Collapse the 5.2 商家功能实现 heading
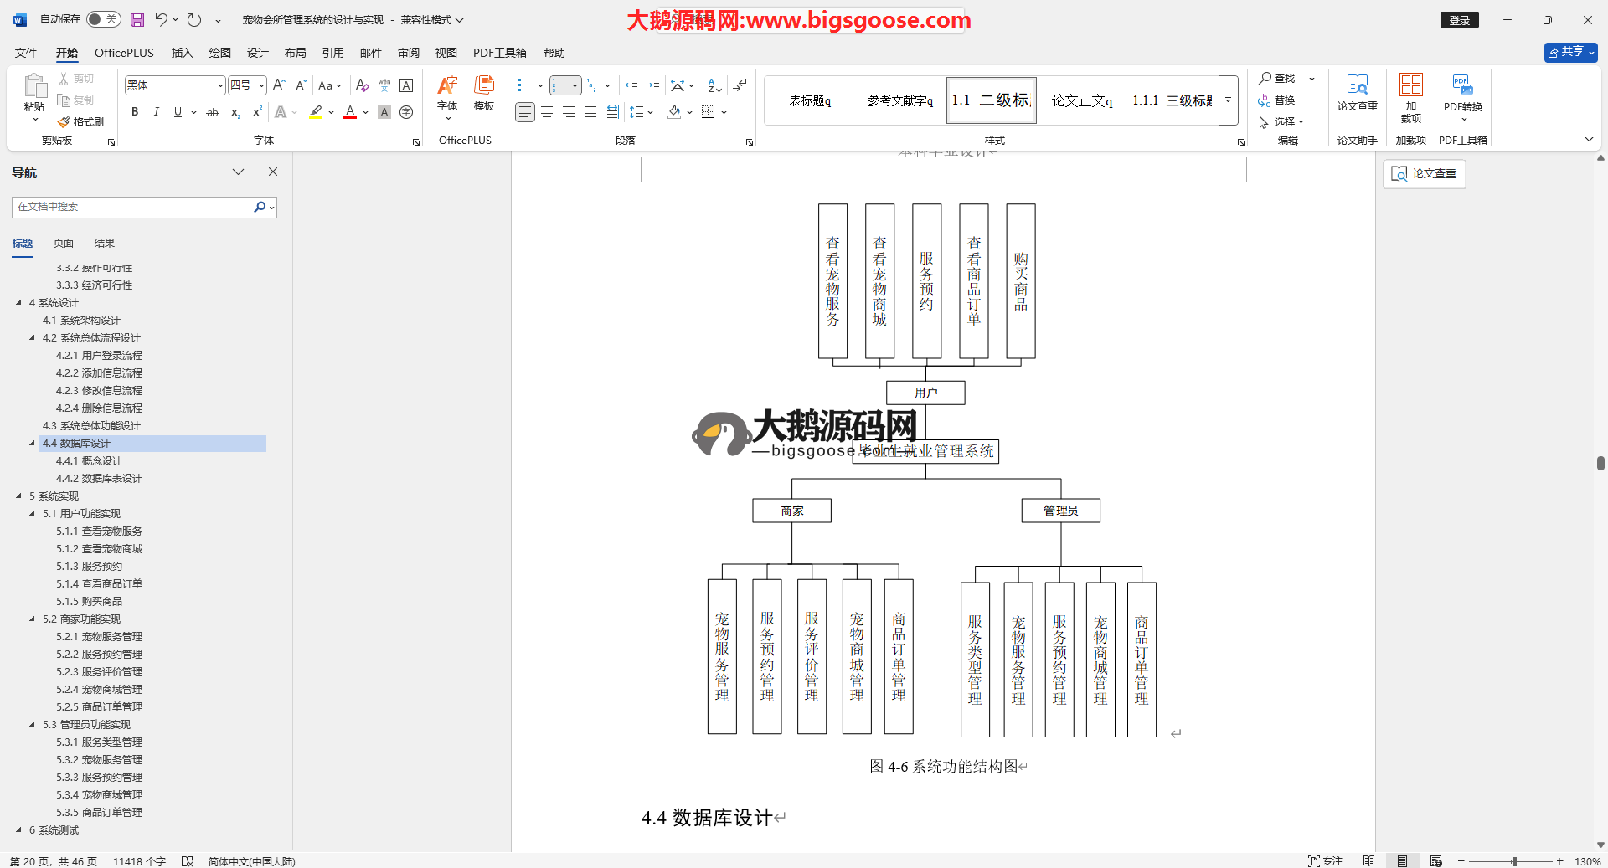Viewport: 1608px width, 868px height. [x=33, y=619]
